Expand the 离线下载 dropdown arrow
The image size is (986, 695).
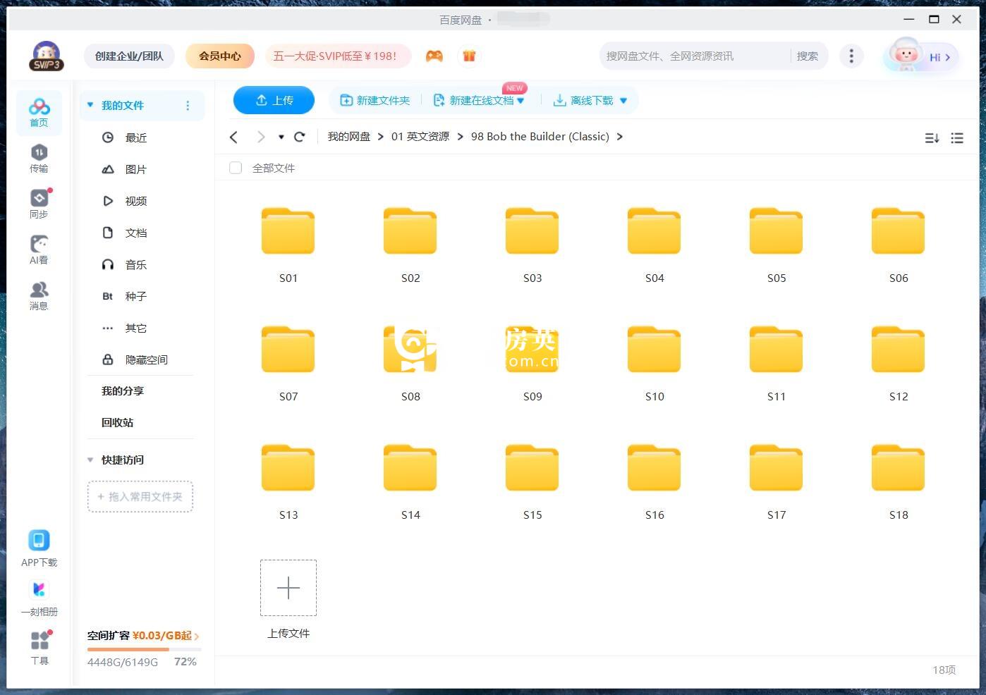tap(623, 100)
